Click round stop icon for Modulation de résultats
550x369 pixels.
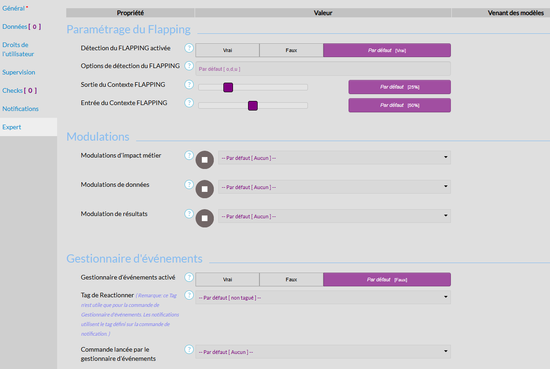pyautogui.click(x=205, y=218)
